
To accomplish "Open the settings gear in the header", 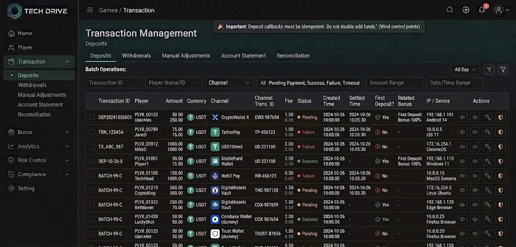I will [466, 10].
